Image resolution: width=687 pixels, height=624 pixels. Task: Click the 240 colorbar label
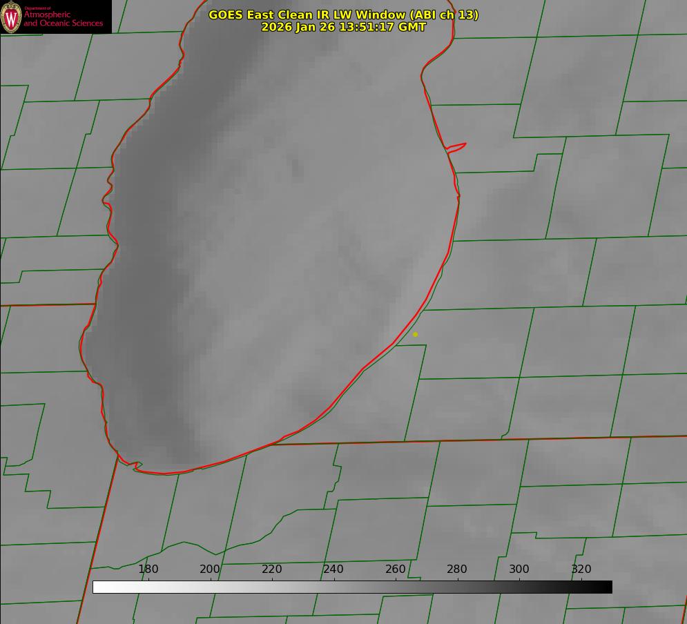click(333, 569)
